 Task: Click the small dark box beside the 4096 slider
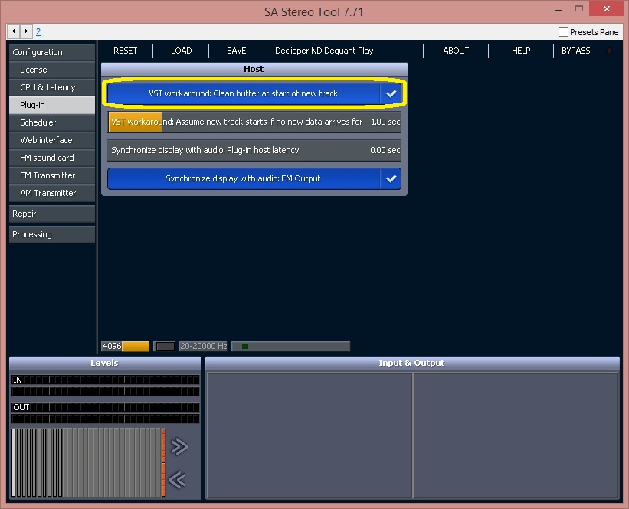(165, 346)
